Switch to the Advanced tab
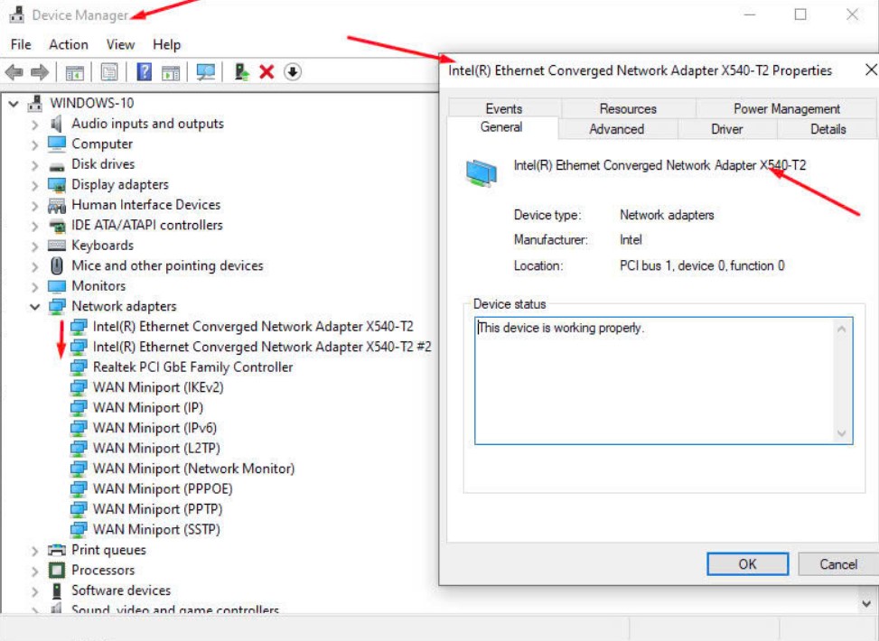Viewport: 879px width, 641px height. 617,129
